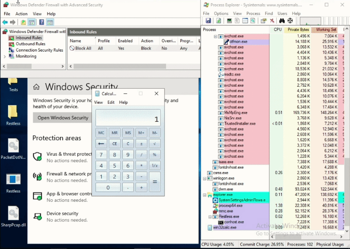Select the win32calc.exe process row
350x249 pixels.
[273, 228]
